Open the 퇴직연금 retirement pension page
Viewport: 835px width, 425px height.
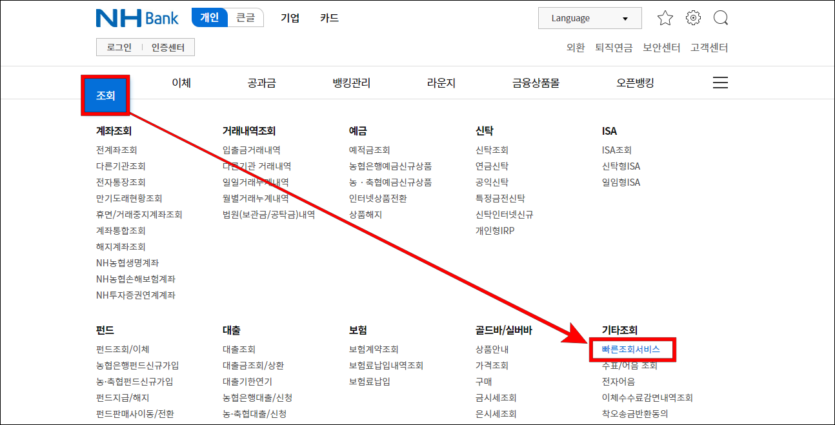pos(613,47)
